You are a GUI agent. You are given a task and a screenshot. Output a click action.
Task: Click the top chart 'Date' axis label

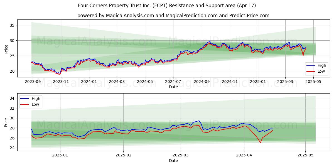[173, 87]
